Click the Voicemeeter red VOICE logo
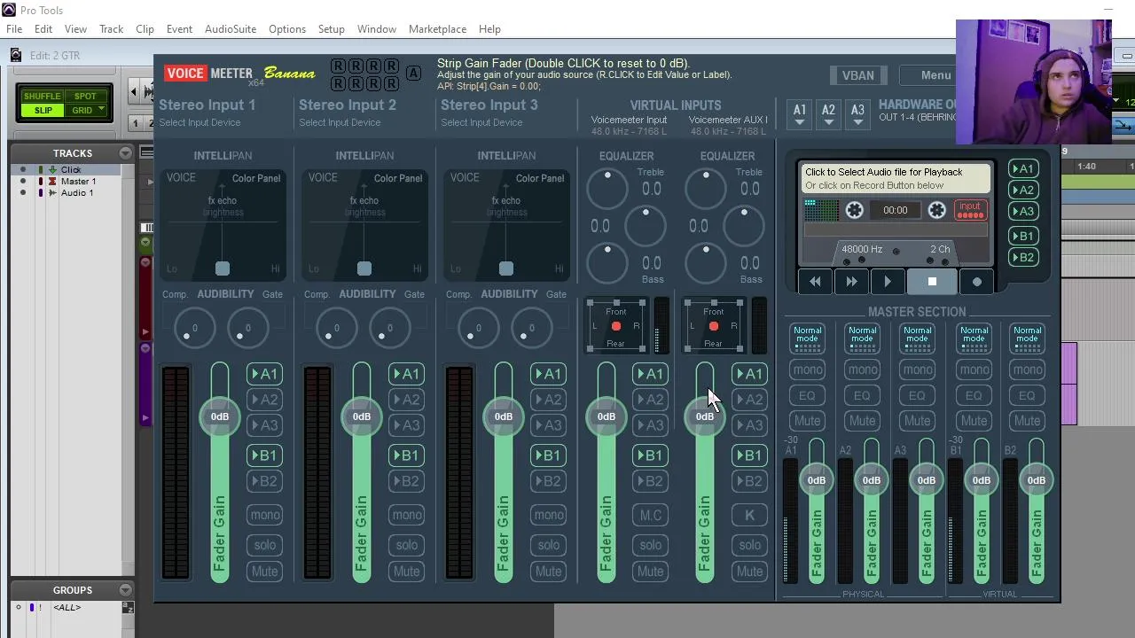The height and width of the screenshot is (638, 1135). pyautogui.click(x=185, y=74)
